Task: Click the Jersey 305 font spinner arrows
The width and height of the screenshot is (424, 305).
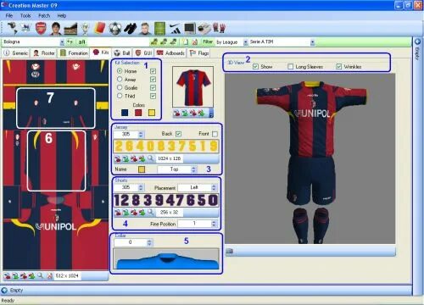Action: point(141,134)
